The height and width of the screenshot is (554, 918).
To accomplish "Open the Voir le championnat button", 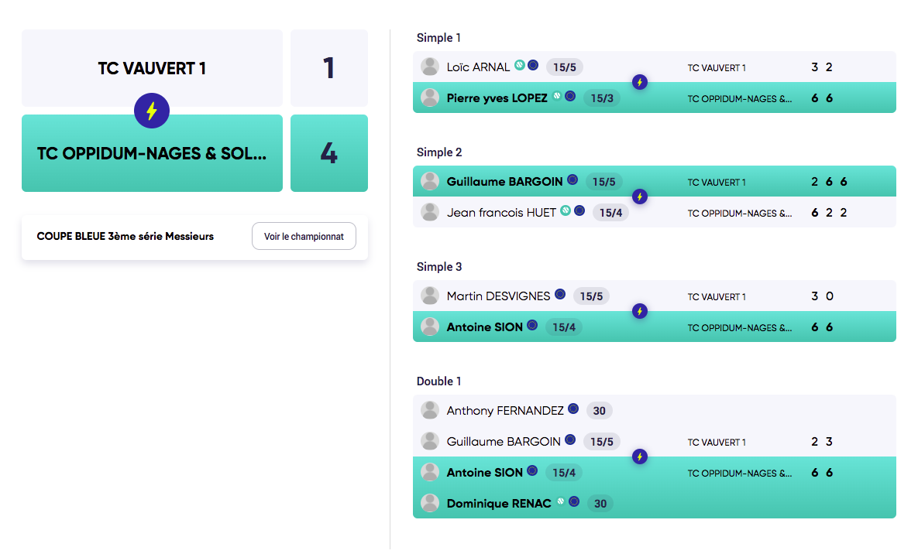I will pos(304,236).
